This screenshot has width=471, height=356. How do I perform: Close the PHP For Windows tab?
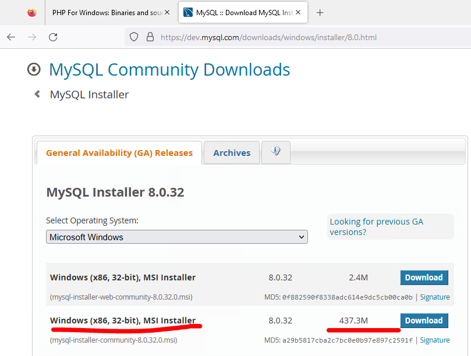pos(167,12)
